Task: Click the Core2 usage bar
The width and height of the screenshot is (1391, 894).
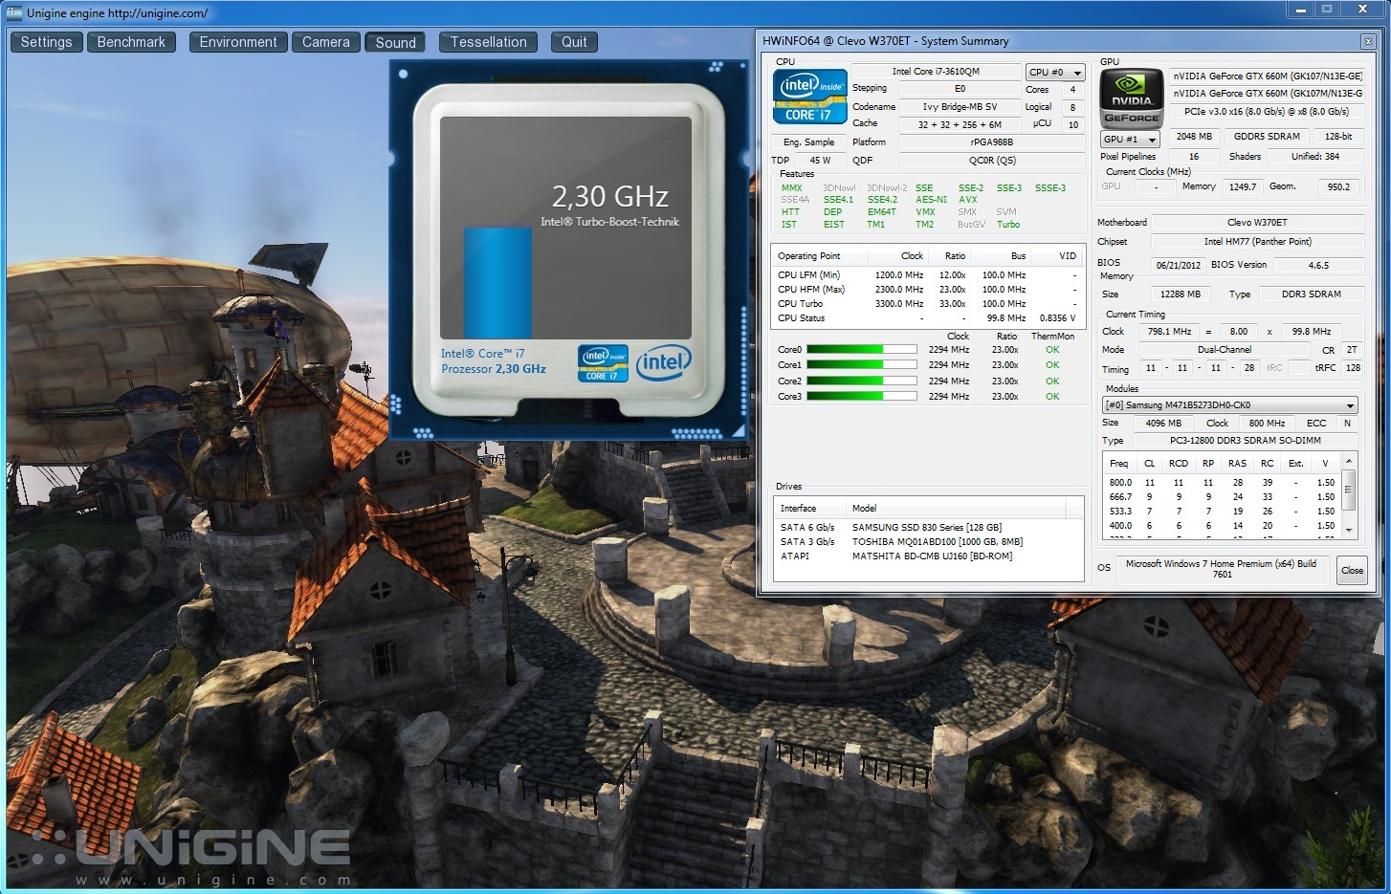Action: [861, 381]
